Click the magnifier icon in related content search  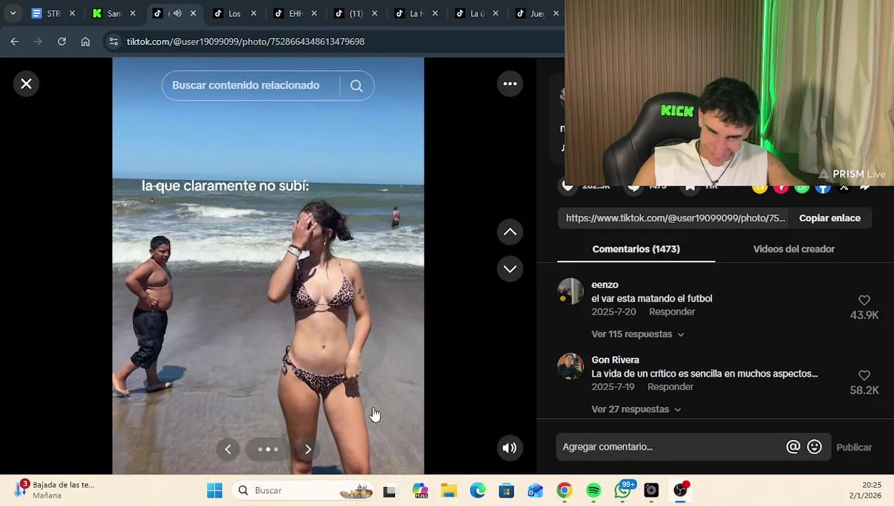pyautogui.click(x=356, y=86)
